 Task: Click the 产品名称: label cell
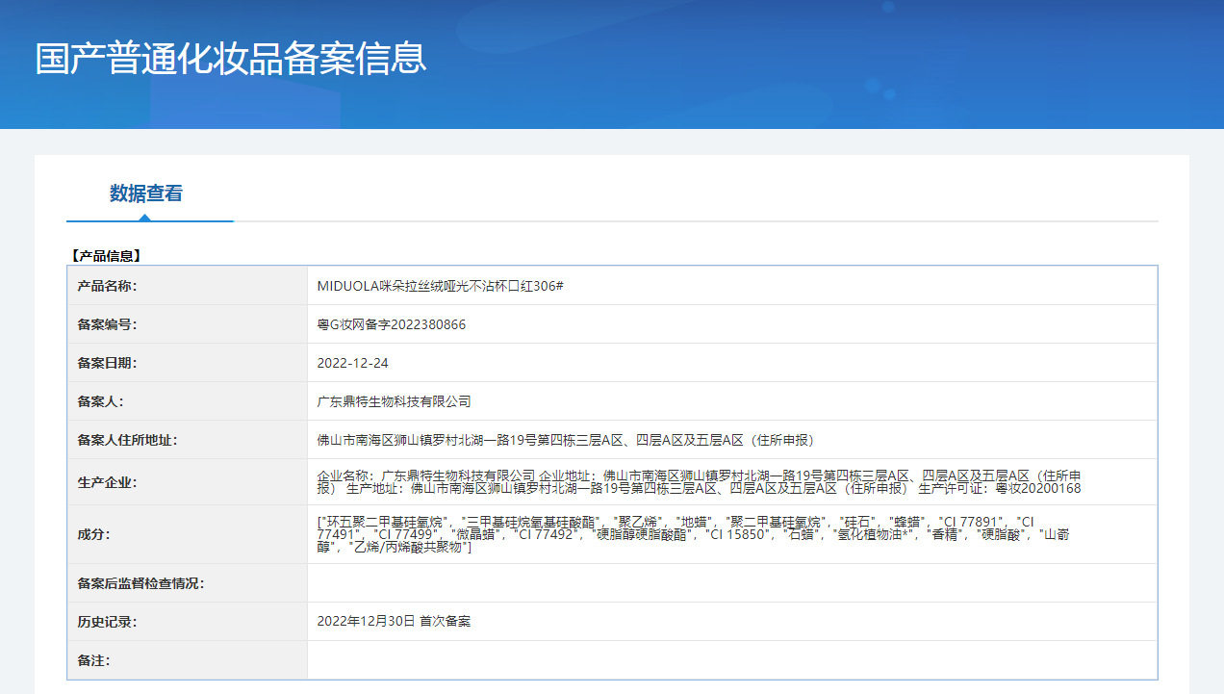pyautogui.click(x=188, y=286)
